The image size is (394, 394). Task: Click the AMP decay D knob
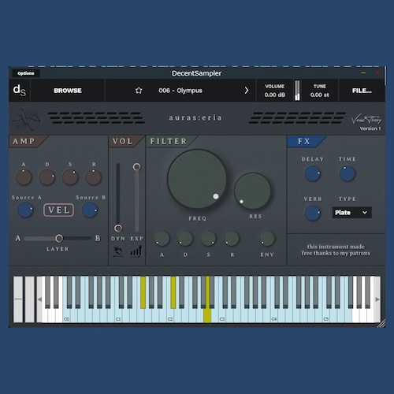[47, 177]
